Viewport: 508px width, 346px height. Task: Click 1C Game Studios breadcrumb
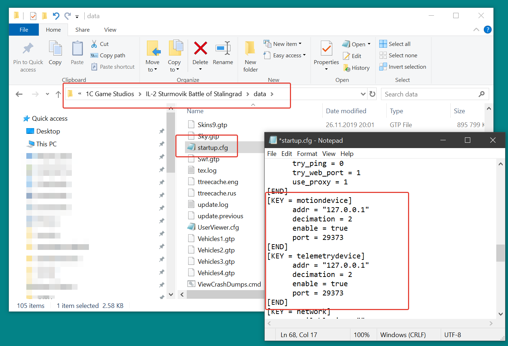(x=110, y=94)
